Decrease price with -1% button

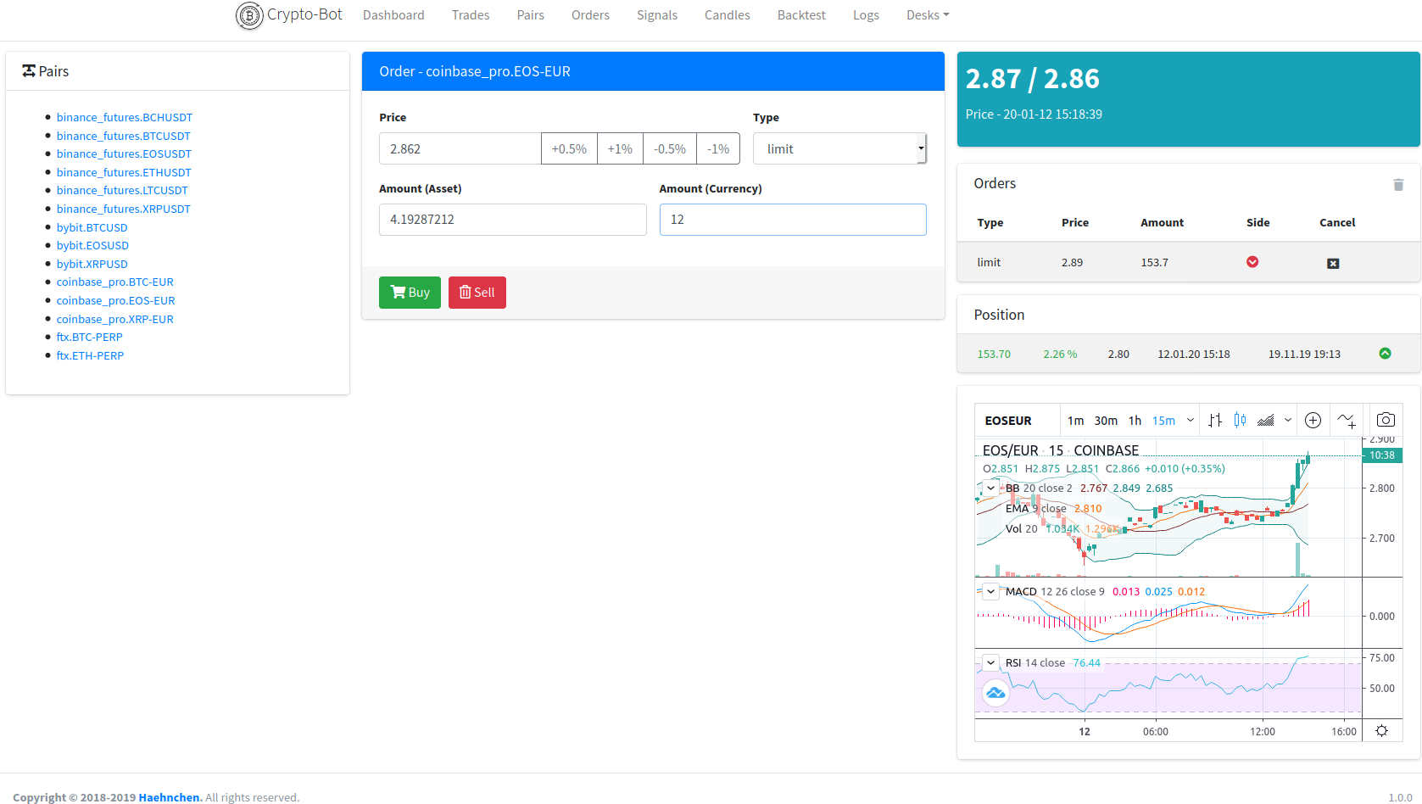tap(718, 149)
